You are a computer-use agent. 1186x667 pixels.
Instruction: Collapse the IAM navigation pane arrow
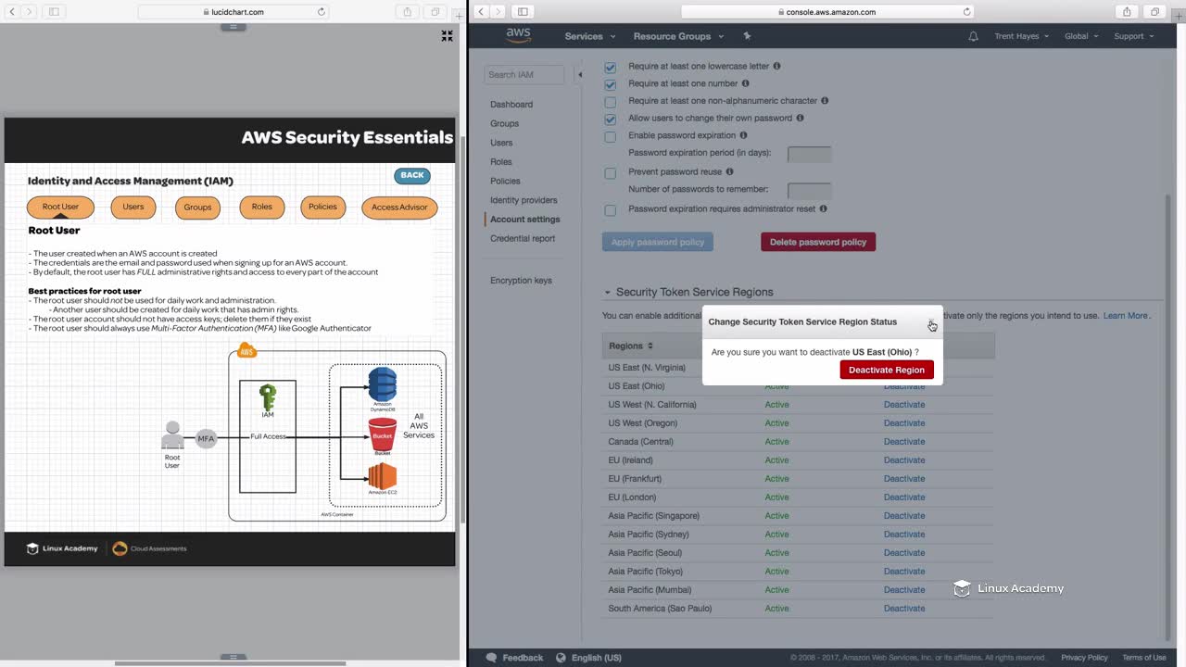580,74
